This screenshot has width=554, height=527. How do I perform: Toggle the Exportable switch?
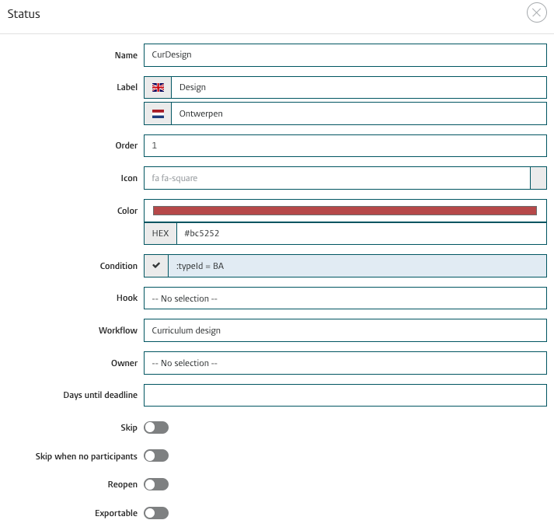coord(156,513)
